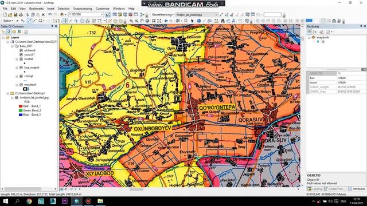This screenshot has height=206, width=367.
Task: Toggle the maydonli layer checkbox
Action: pyautogui.click(x=21, y=85)
